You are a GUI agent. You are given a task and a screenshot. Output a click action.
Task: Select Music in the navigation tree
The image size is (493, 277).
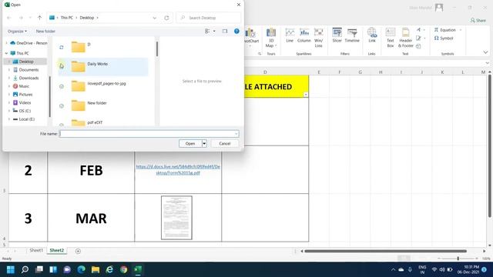[x=24, y=86]
